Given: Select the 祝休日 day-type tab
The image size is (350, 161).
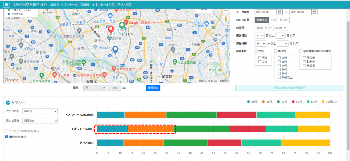Looking at the screenshot, I should [283, 20].
